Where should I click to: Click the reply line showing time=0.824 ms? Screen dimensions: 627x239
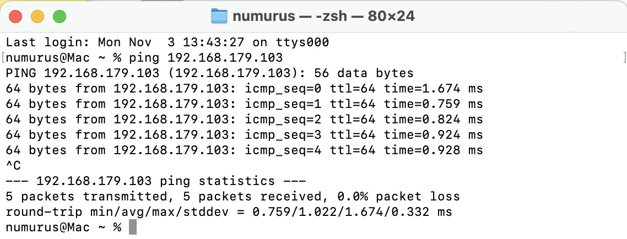tap(244, 119)
